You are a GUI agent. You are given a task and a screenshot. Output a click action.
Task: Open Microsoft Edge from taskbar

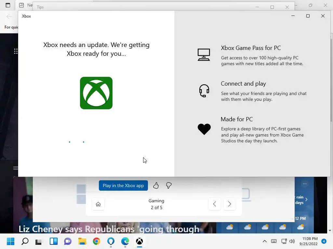(125, 241)
